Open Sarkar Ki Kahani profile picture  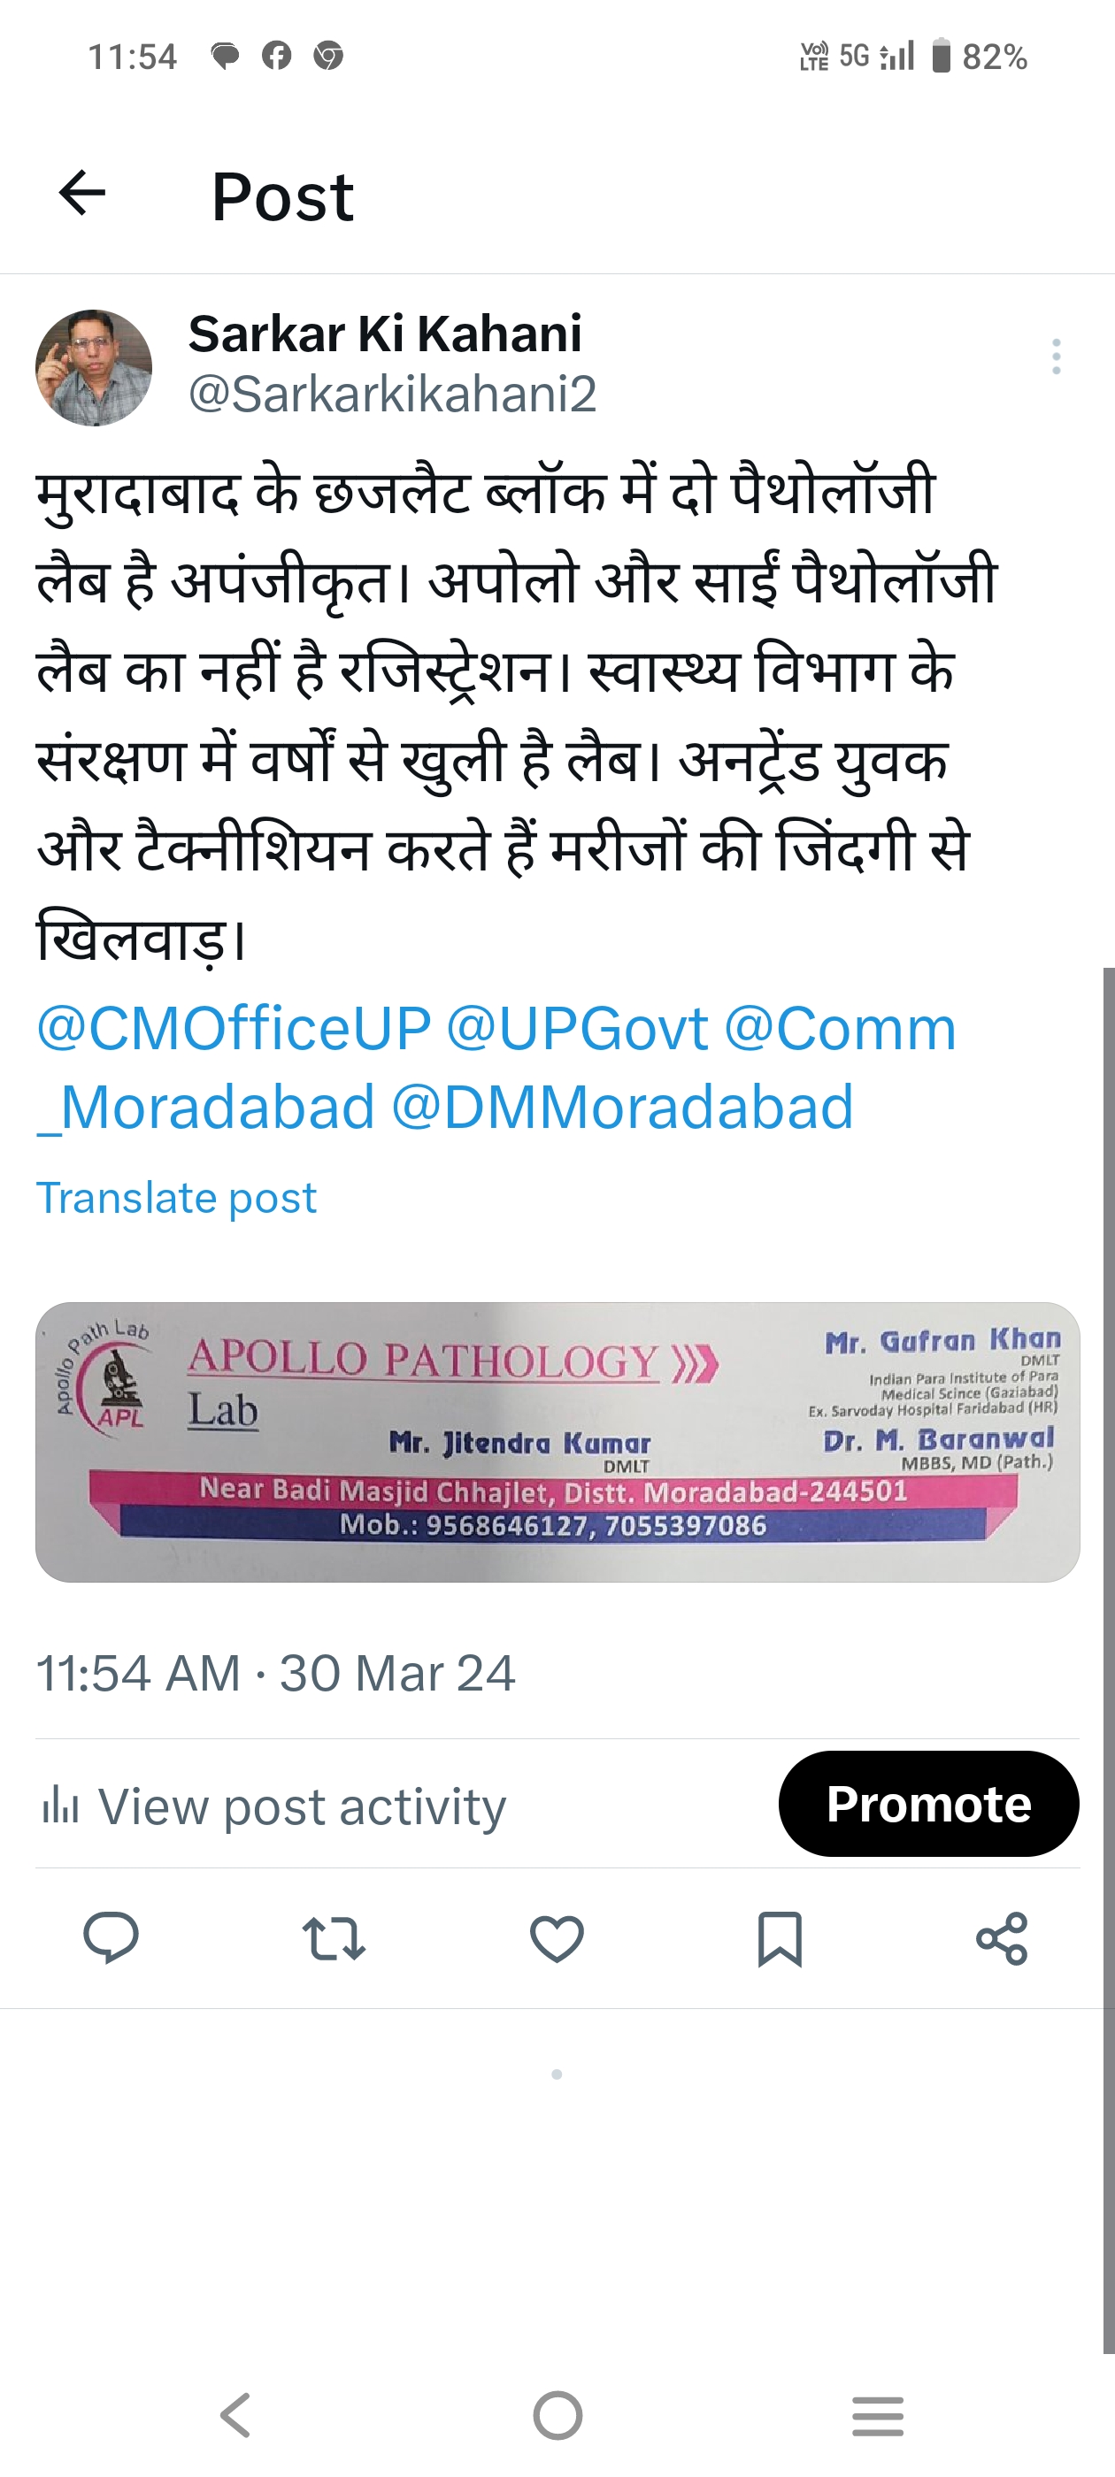pos(93,367)
